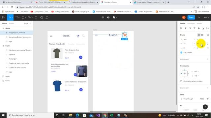Click the constraints diagram box
The height and width of the screenshot is (118, 211).
pyautogui.click(x=185, y=73)
